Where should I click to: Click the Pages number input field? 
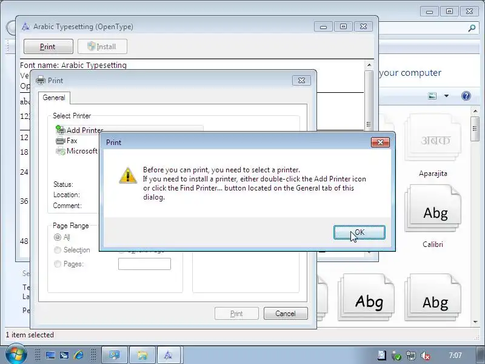(144, 264)
